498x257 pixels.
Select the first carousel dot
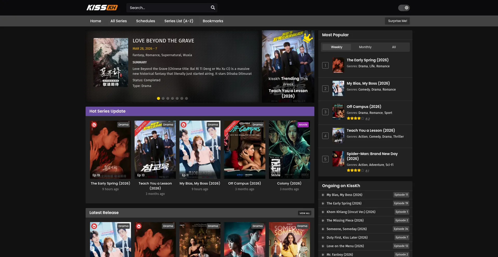pos(158,98)
